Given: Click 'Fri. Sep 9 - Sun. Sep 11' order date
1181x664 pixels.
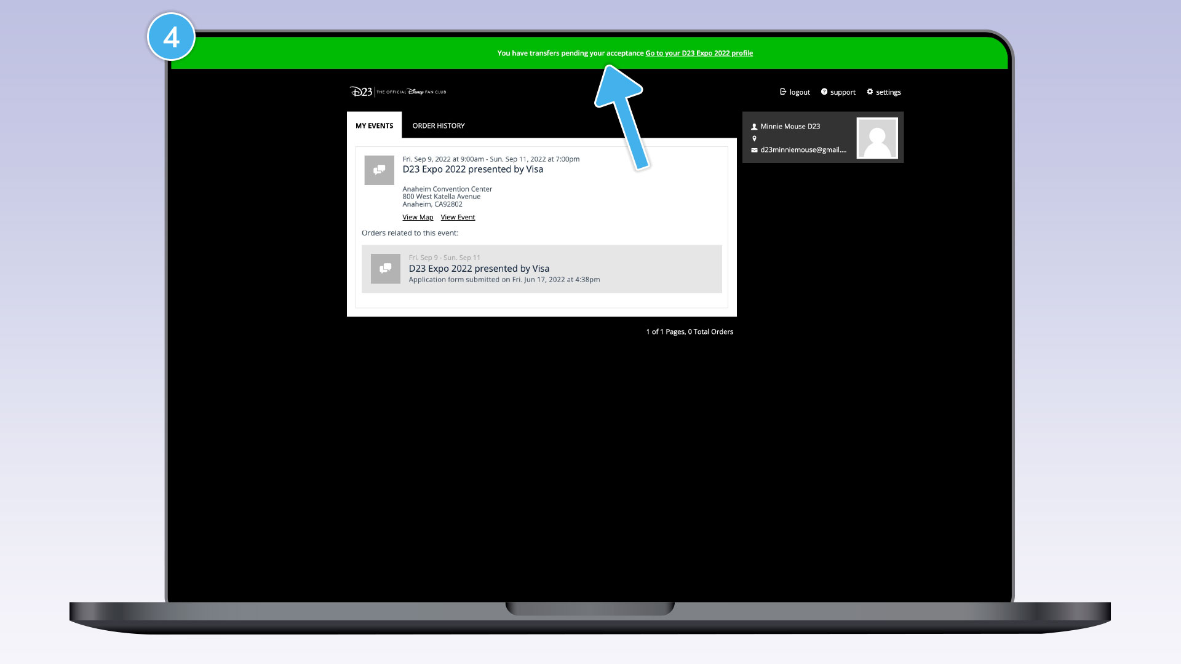Looking at the screenshot, I should [444, 258].
